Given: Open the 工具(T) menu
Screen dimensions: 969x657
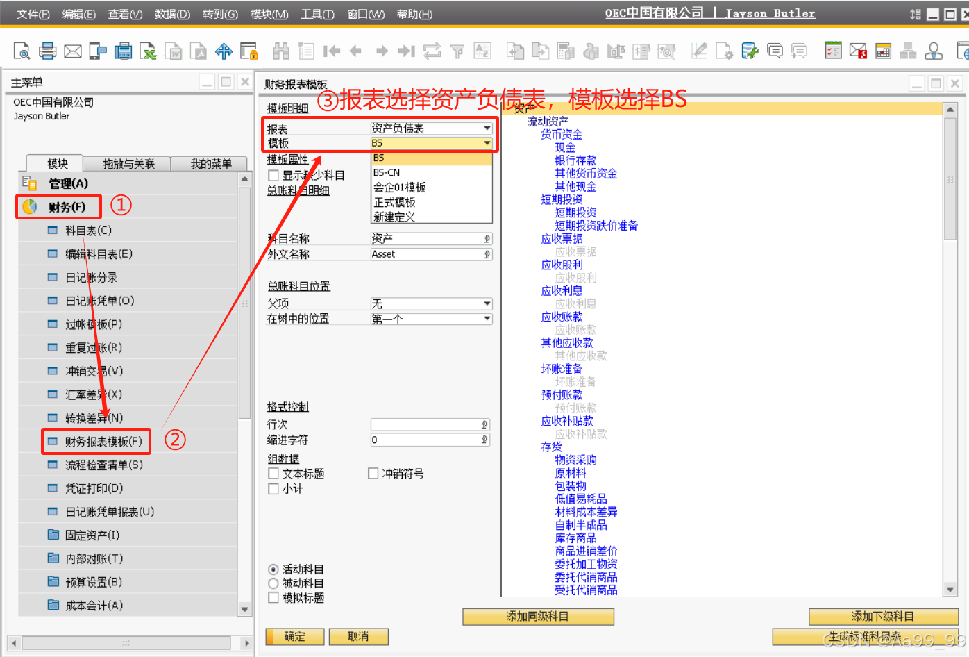Looking at the screenshot, I should [x=317, y=14].
